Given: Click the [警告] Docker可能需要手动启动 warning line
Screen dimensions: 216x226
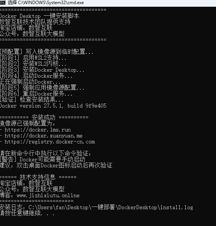Looking at the screenshot, I should 43,160.
